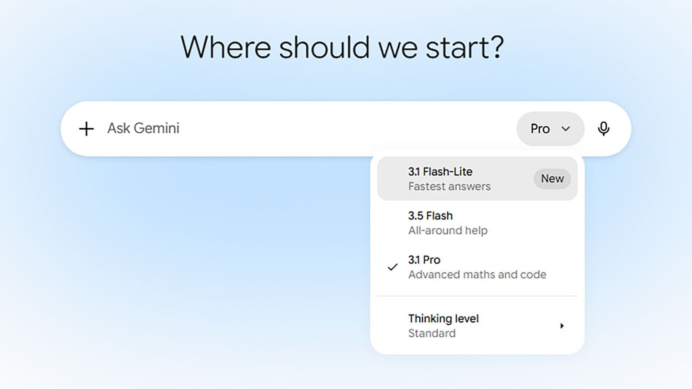The width and height of the screenshot is (692, 389).
Task: Click the Standard thinking level value
Action: (432, 333)
